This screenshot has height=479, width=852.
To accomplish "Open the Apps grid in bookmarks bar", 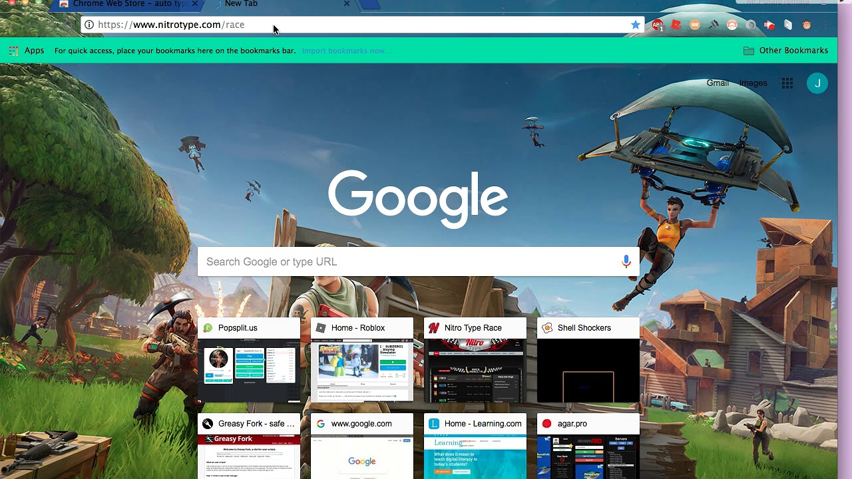I will click(27, 51).
